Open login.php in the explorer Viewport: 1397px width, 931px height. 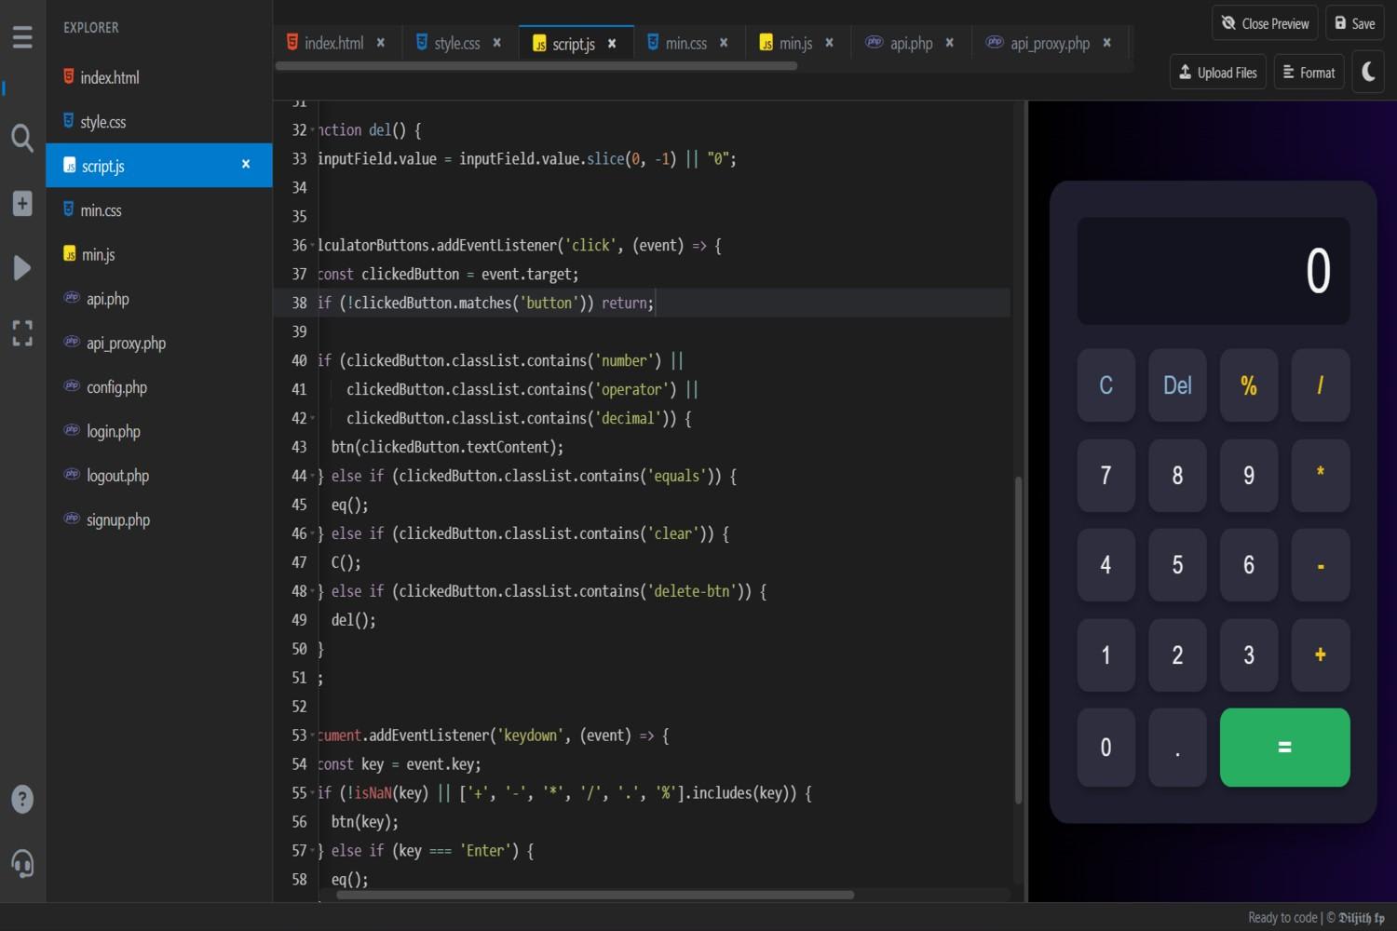coord(159,431)
